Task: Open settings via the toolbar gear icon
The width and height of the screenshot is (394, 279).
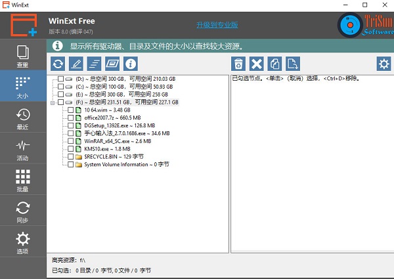Action: (383, 64)
